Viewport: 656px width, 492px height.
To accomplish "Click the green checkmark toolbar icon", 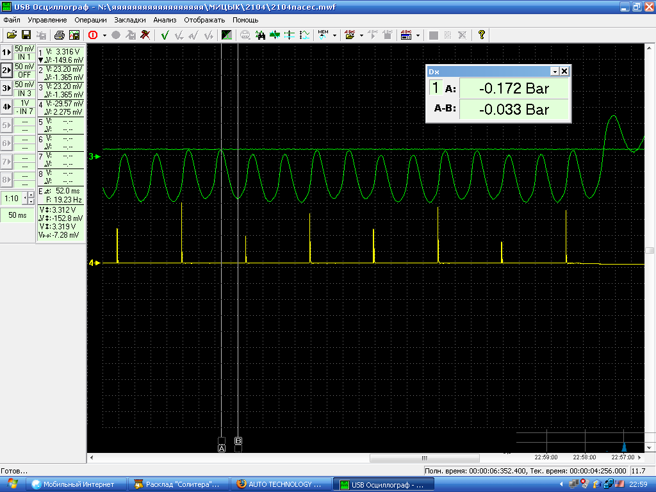I will tap(165, 35).
